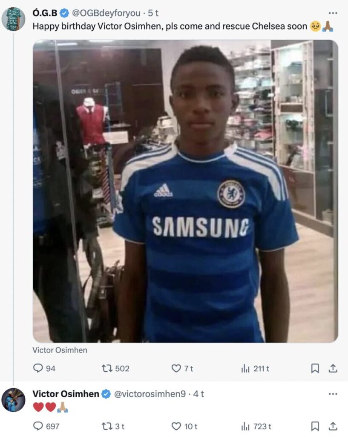The image size is (348, 437).
Task: Reply to Victor Osimhen's hearts tweet
Action: pos(38,426)
